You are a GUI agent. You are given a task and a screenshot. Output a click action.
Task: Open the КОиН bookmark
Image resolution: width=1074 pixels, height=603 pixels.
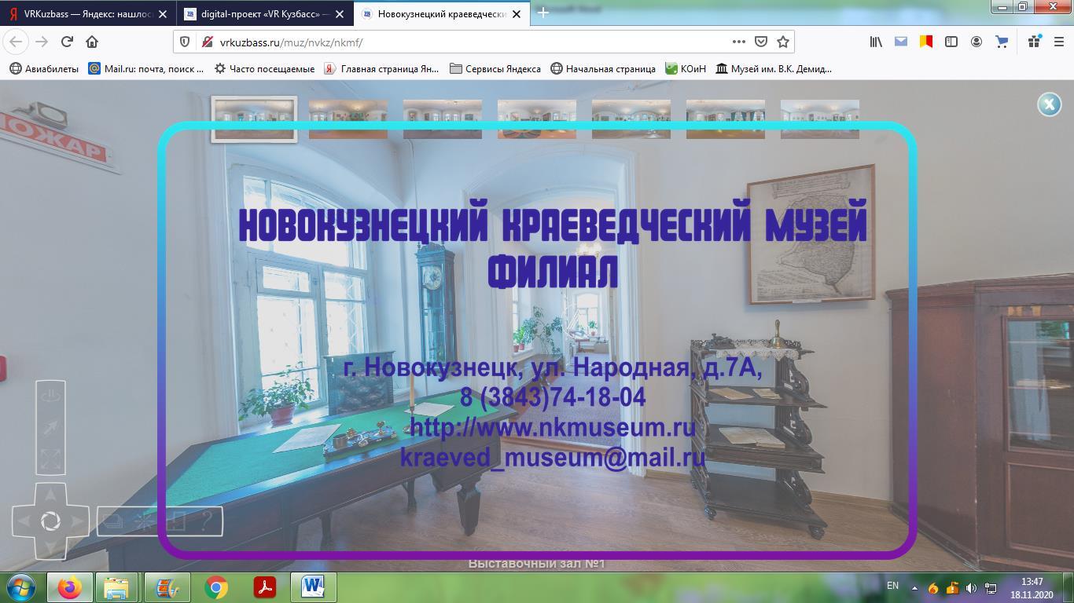click(686, 68)
